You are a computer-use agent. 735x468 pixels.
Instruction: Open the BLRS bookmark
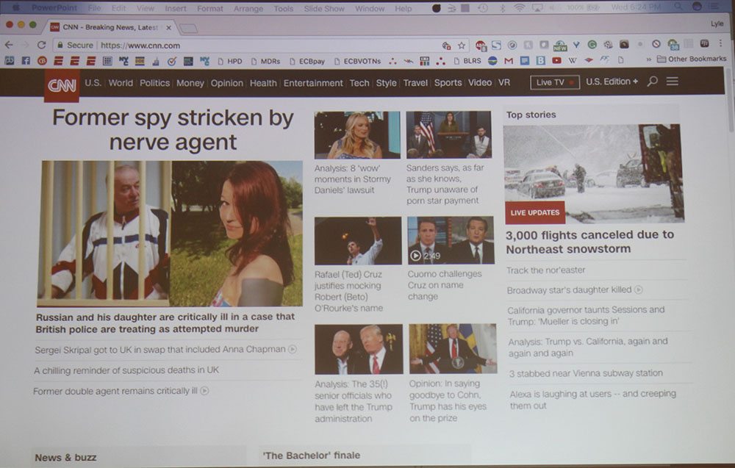tap(467, 61)
